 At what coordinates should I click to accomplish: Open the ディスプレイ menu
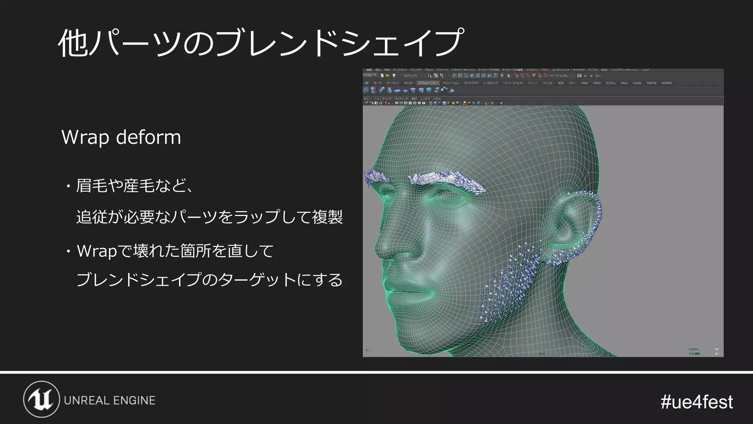(x=400, y=70)
